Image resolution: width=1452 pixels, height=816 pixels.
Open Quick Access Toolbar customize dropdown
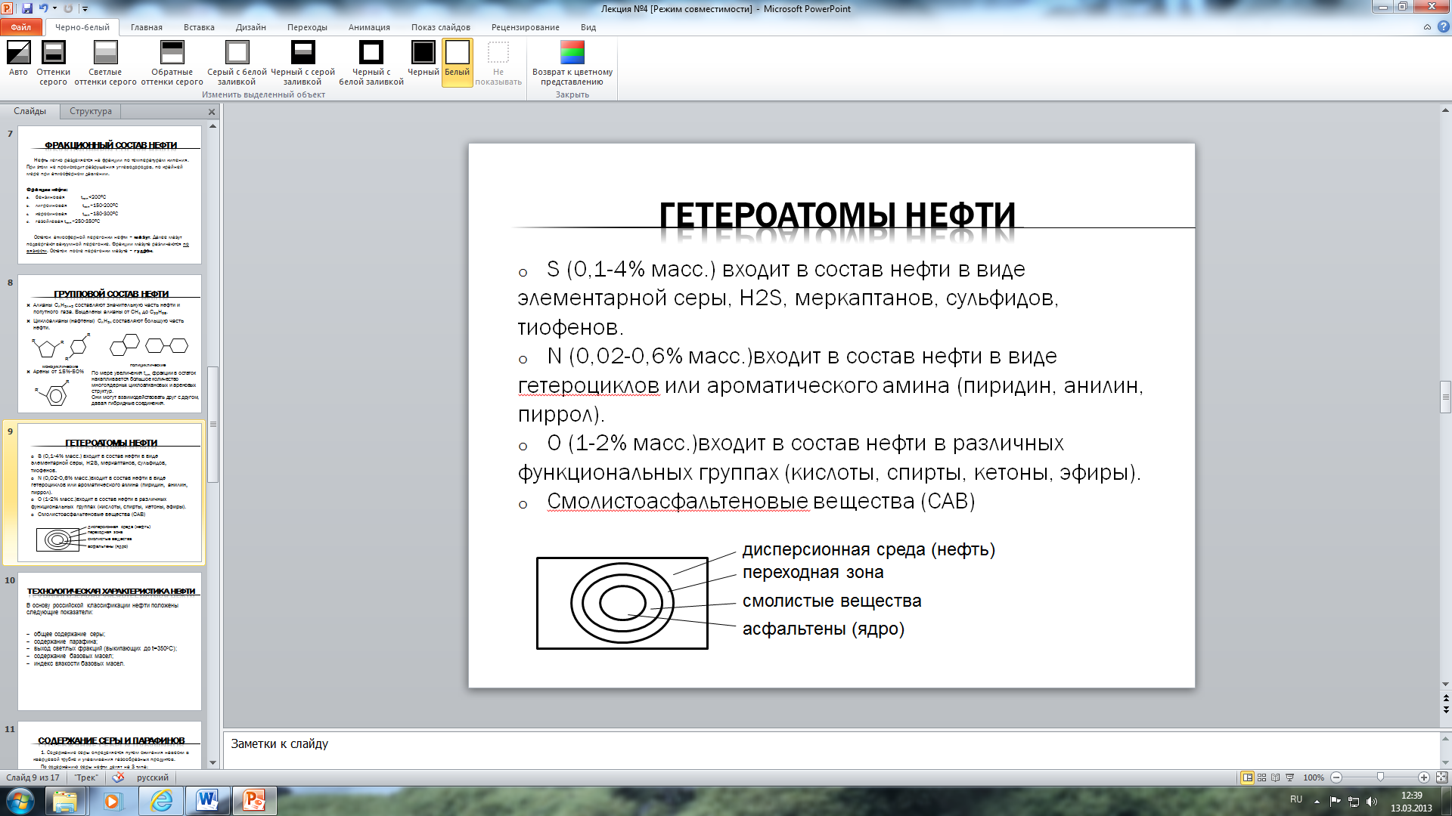(x=85, y=9)
